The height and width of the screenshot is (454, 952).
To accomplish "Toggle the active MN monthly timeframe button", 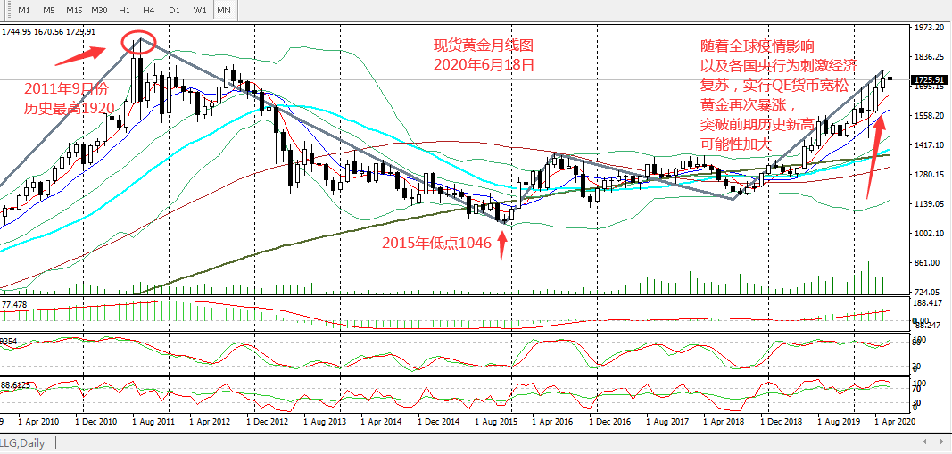I will pos(224,11).
